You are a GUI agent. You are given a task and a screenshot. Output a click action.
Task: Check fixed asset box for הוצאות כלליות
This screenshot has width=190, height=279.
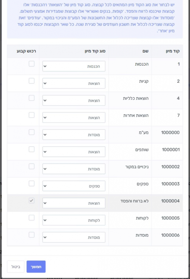point(32,98)
